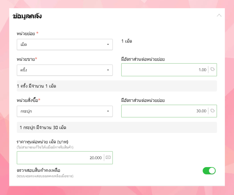The height and width of the screenshot is (195, 234).
Task: Open the หน่วยสั่งซื้อ dropdown showing กระปุก
Action: 65,111
